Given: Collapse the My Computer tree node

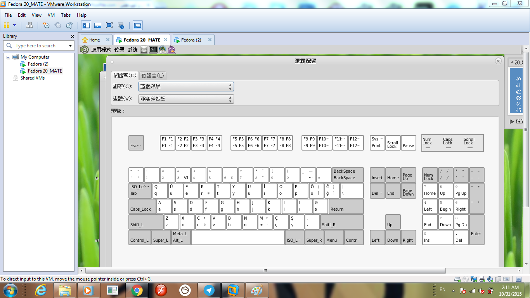Looking at the screenshot, I should pyautogui.click(x=8, y=57).
